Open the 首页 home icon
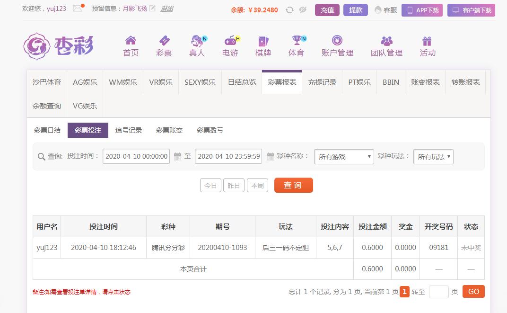 point(131,41)
